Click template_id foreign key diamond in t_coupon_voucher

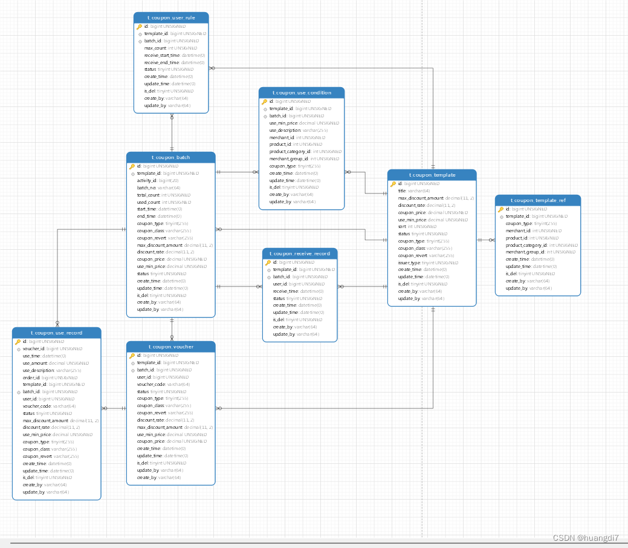pyautogui.click(x=132, y=363)
